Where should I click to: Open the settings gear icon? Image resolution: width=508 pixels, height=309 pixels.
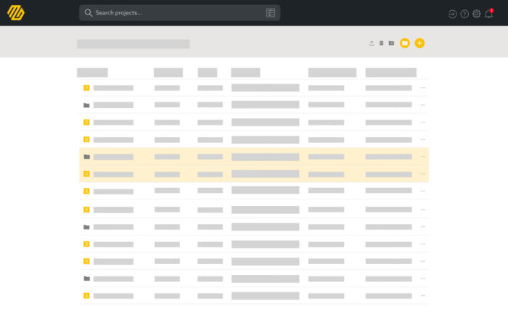(477, 14)
